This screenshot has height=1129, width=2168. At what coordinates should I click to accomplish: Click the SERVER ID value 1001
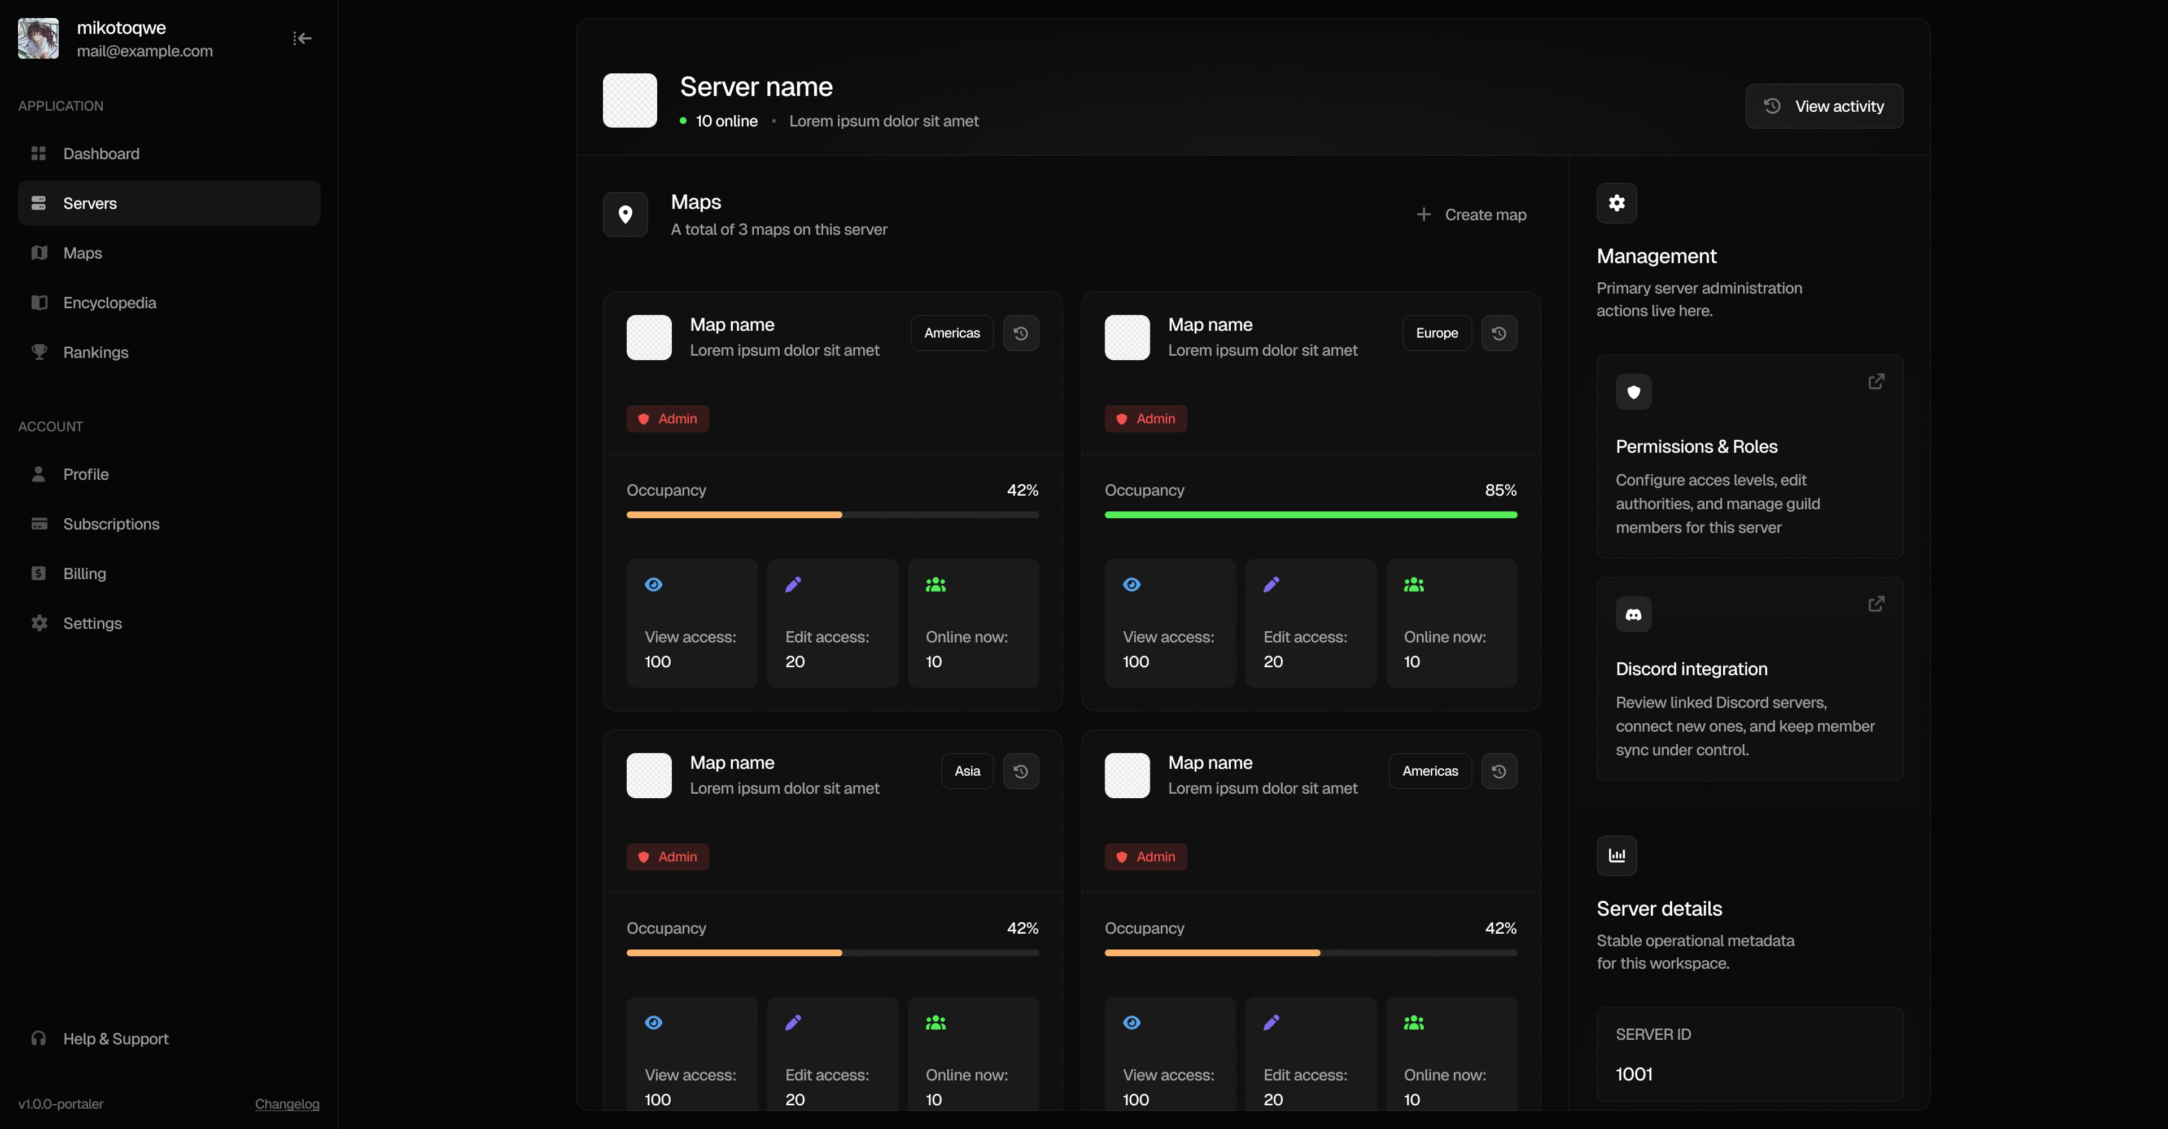click(1634, 1074)
